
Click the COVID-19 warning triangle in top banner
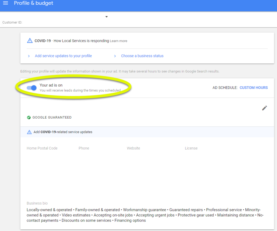click(30, 40)
